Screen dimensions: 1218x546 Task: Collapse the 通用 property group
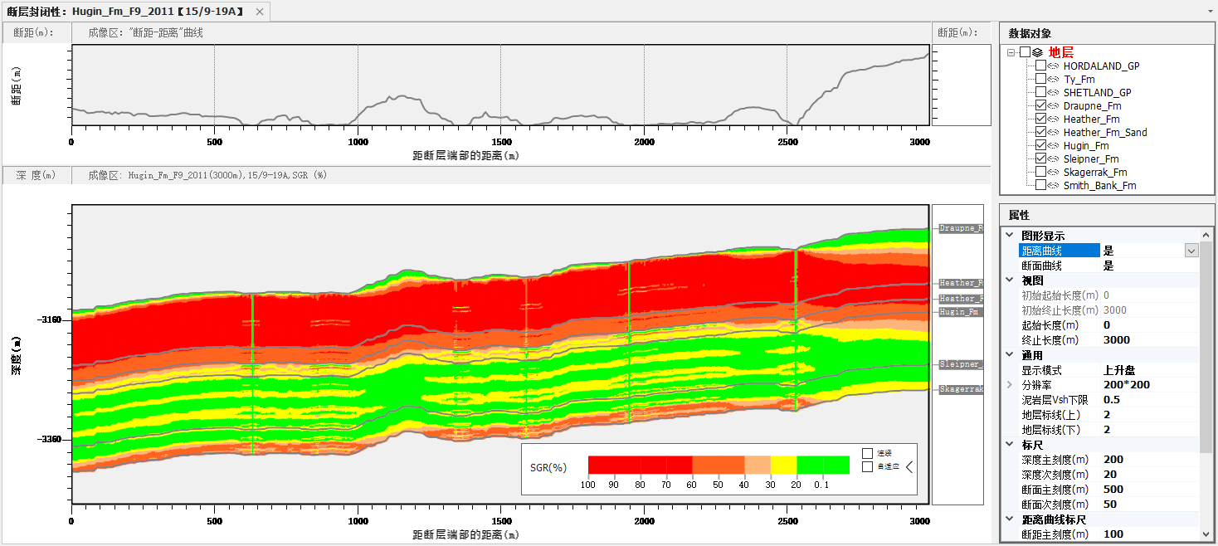coord(1009,355)
